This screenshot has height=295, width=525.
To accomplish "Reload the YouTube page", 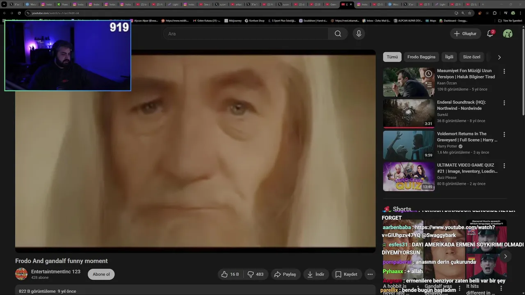I will 19,13.
